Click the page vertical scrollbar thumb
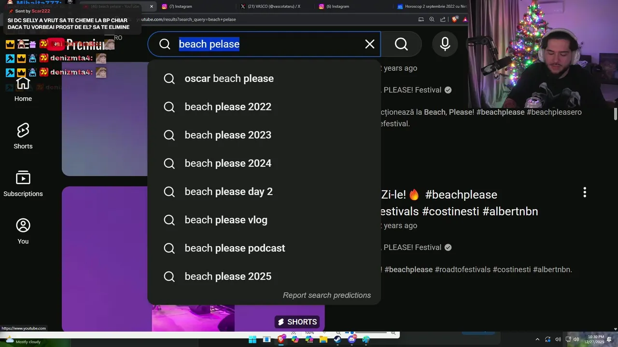 [x=615, y=115]
